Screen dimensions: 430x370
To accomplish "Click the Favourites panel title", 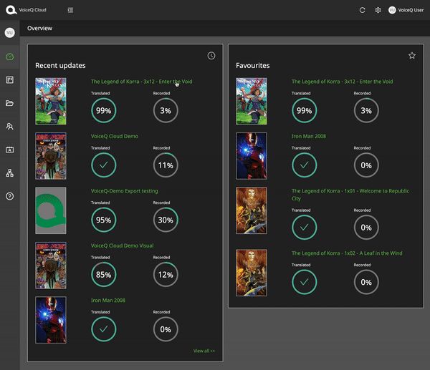I will (253, 65).
